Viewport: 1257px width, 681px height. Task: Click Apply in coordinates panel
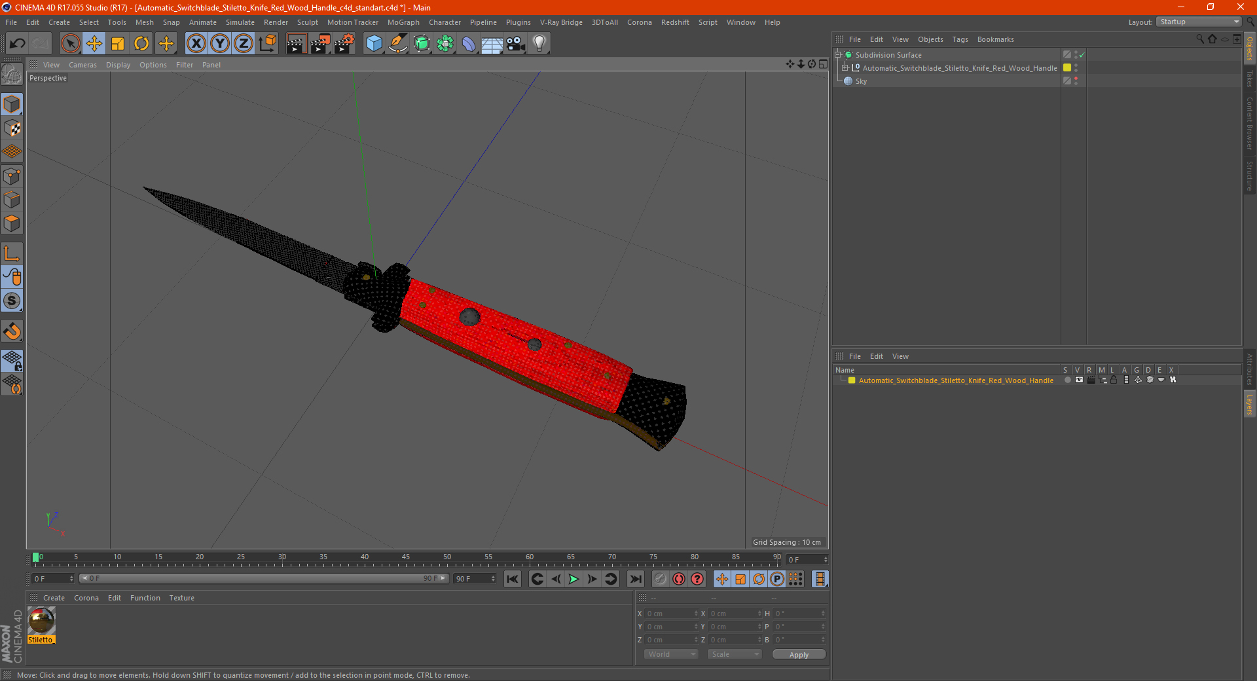(799, 654)
